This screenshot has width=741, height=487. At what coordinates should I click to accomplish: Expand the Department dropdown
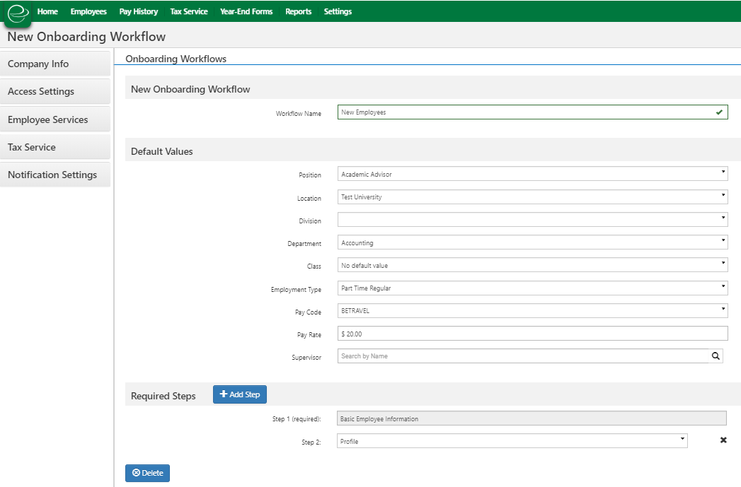(533, 242)
